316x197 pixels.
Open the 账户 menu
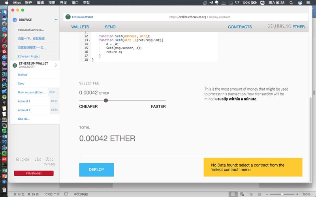(28, 3)
